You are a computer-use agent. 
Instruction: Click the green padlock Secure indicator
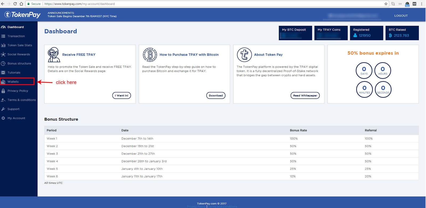click(34, 4)
